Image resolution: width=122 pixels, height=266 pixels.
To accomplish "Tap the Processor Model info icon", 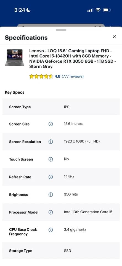I will pyautogui.click(x=51, y=212).
